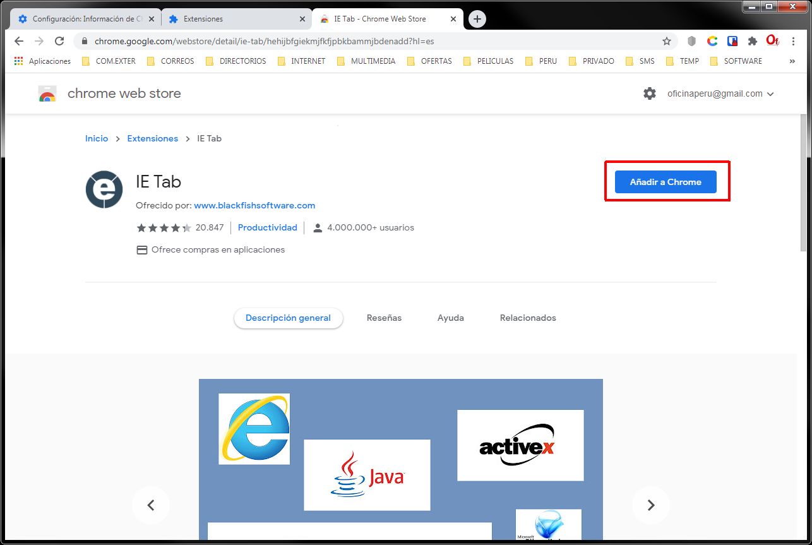Show more bookmarks with the double chevron

[x=792, y=61]
